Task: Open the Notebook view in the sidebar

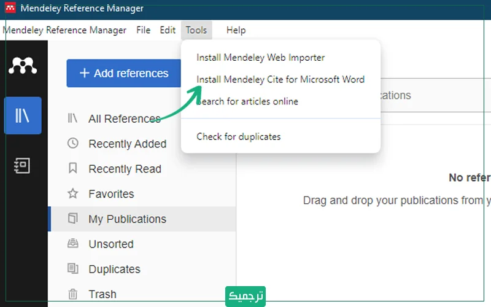Action: click(x=23, y=165)
